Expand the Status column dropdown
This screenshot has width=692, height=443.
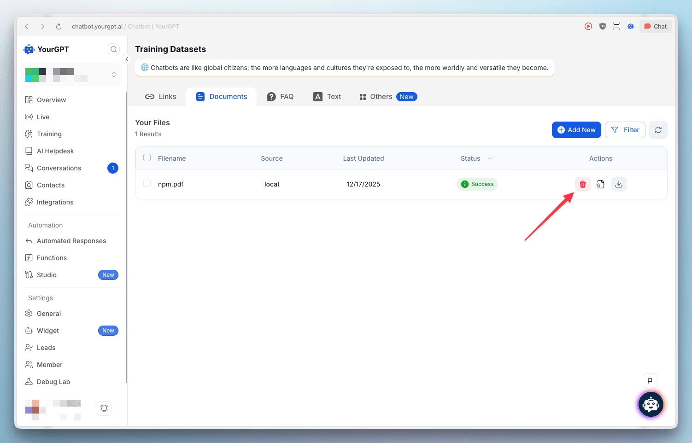(489, 158)
